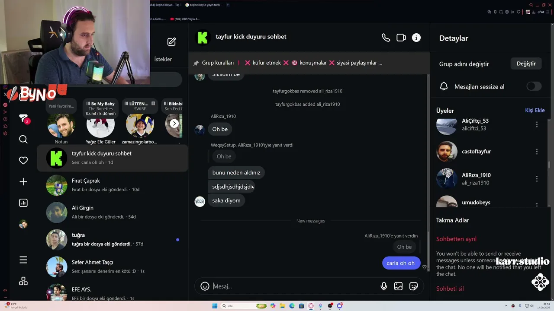This screenshot has height=311, width=554.
Task: Click Sohbeti sil to delete the chat
Action: pos(450,289)
